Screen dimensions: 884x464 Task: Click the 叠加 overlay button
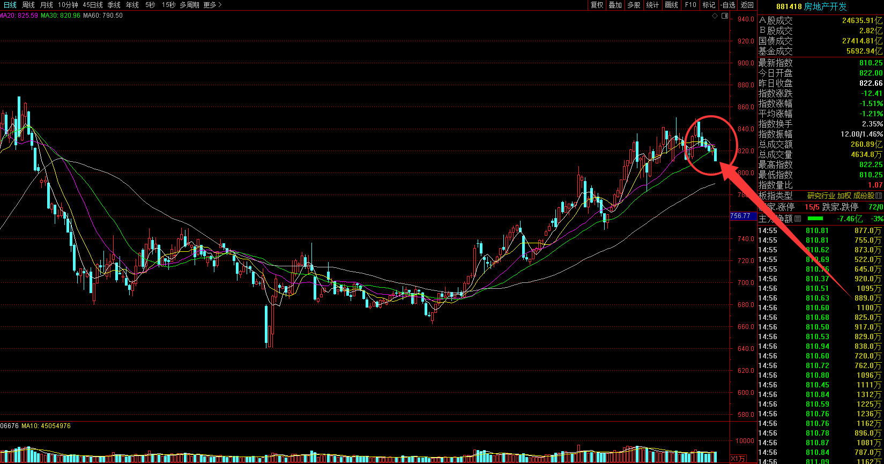click(x=615, y=5)
